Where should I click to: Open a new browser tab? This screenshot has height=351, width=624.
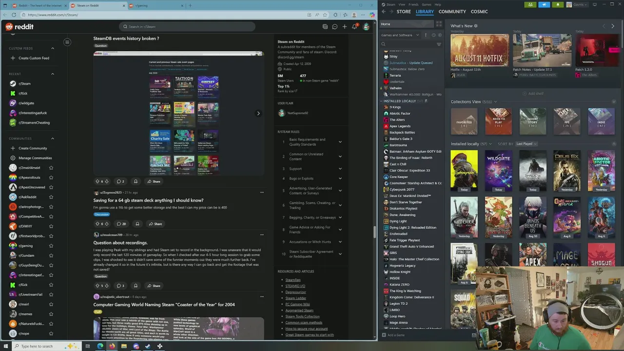190,5
